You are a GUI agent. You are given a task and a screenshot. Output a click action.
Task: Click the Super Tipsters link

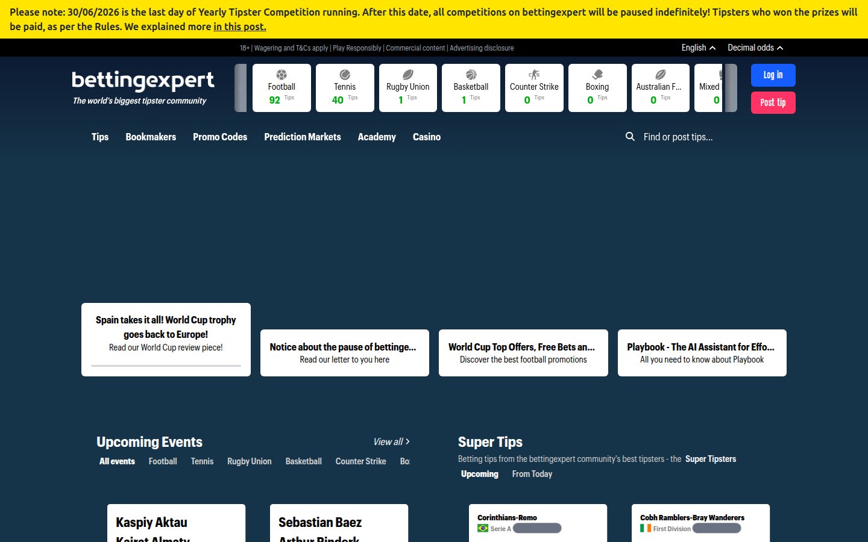[x=711, y=459]
